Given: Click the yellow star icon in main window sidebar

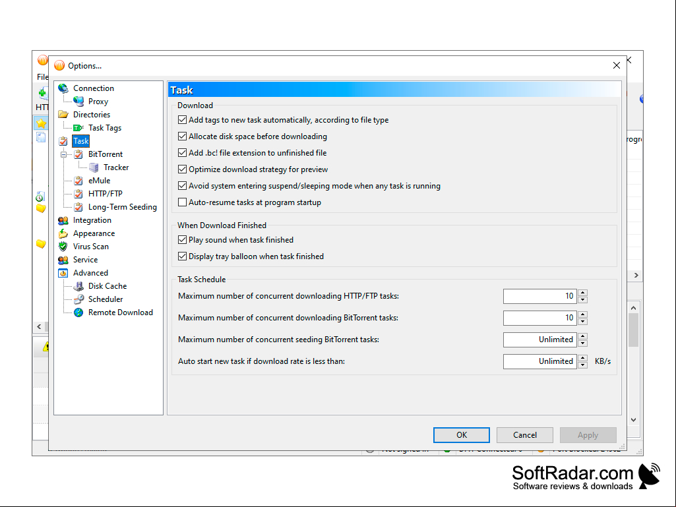Looking at the screenshot, I should [41, 123].
